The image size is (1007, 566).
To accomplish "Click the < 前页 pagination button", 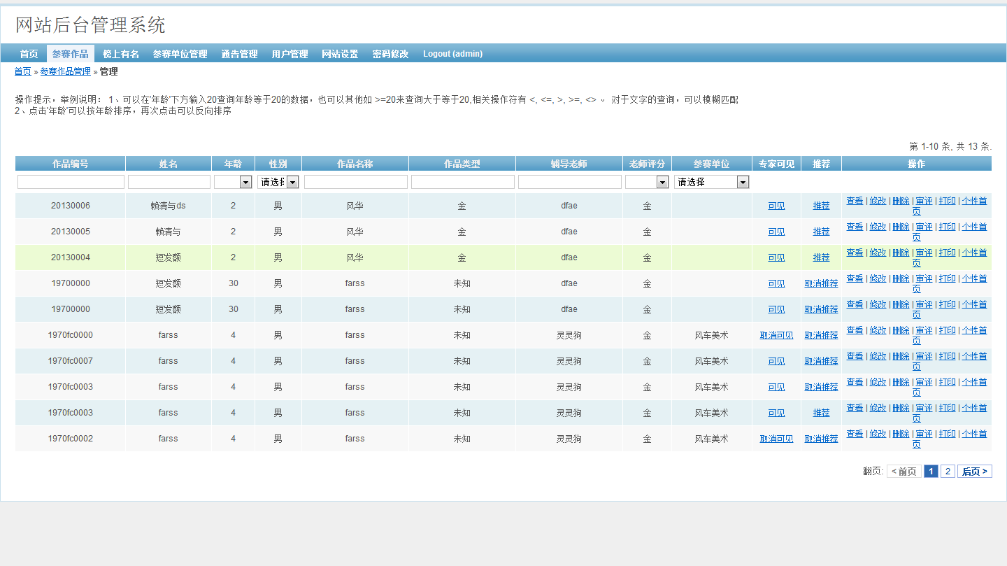I will pyautogui.click(x=904, y=472).
